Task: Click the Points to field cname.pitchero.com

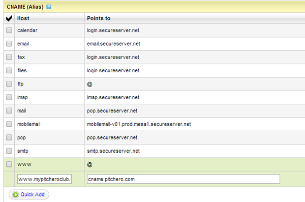Action: (184, 179)
